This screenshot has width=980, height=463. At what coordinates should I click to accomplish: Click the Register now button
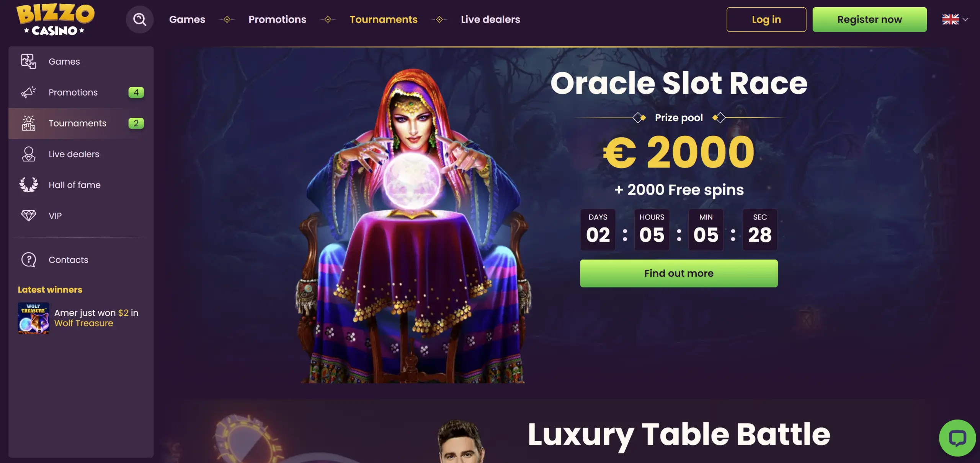tap(870, 19)
